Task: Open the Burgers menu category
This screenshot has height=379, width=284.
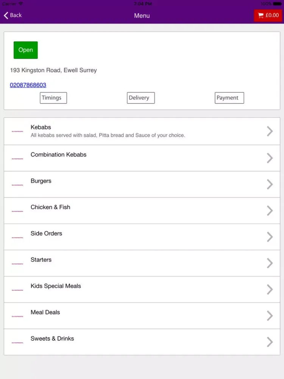Action: pos(142,185)
